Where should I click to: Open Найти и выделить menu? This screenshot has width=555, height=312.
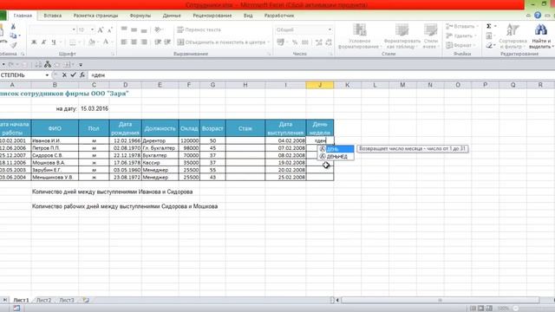tap(540, 36)
